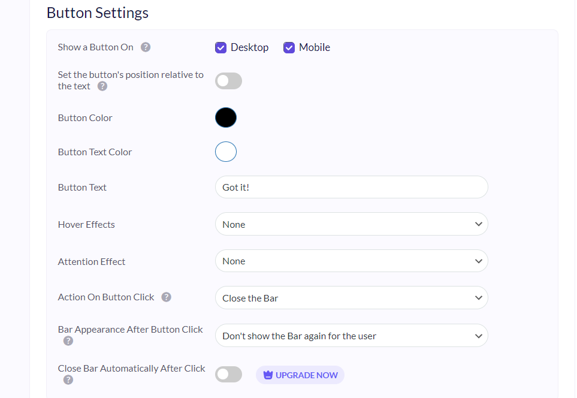The image size is (577, 398).
Task: Open Action On Button Click dropdown
Action: coord(352,298)
